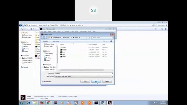Screen dimensions: 187x105
Task: Click Open in Explorer window toolbar
Action: [33, 29]
